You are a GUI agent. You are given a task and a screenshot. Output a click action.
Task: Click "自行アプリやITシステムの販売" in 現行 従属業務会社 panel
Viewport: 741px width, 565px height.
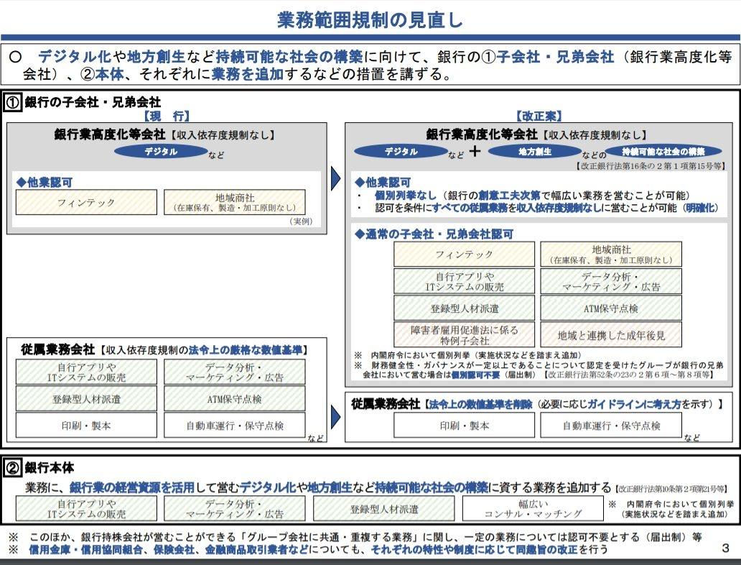[86, 372]
